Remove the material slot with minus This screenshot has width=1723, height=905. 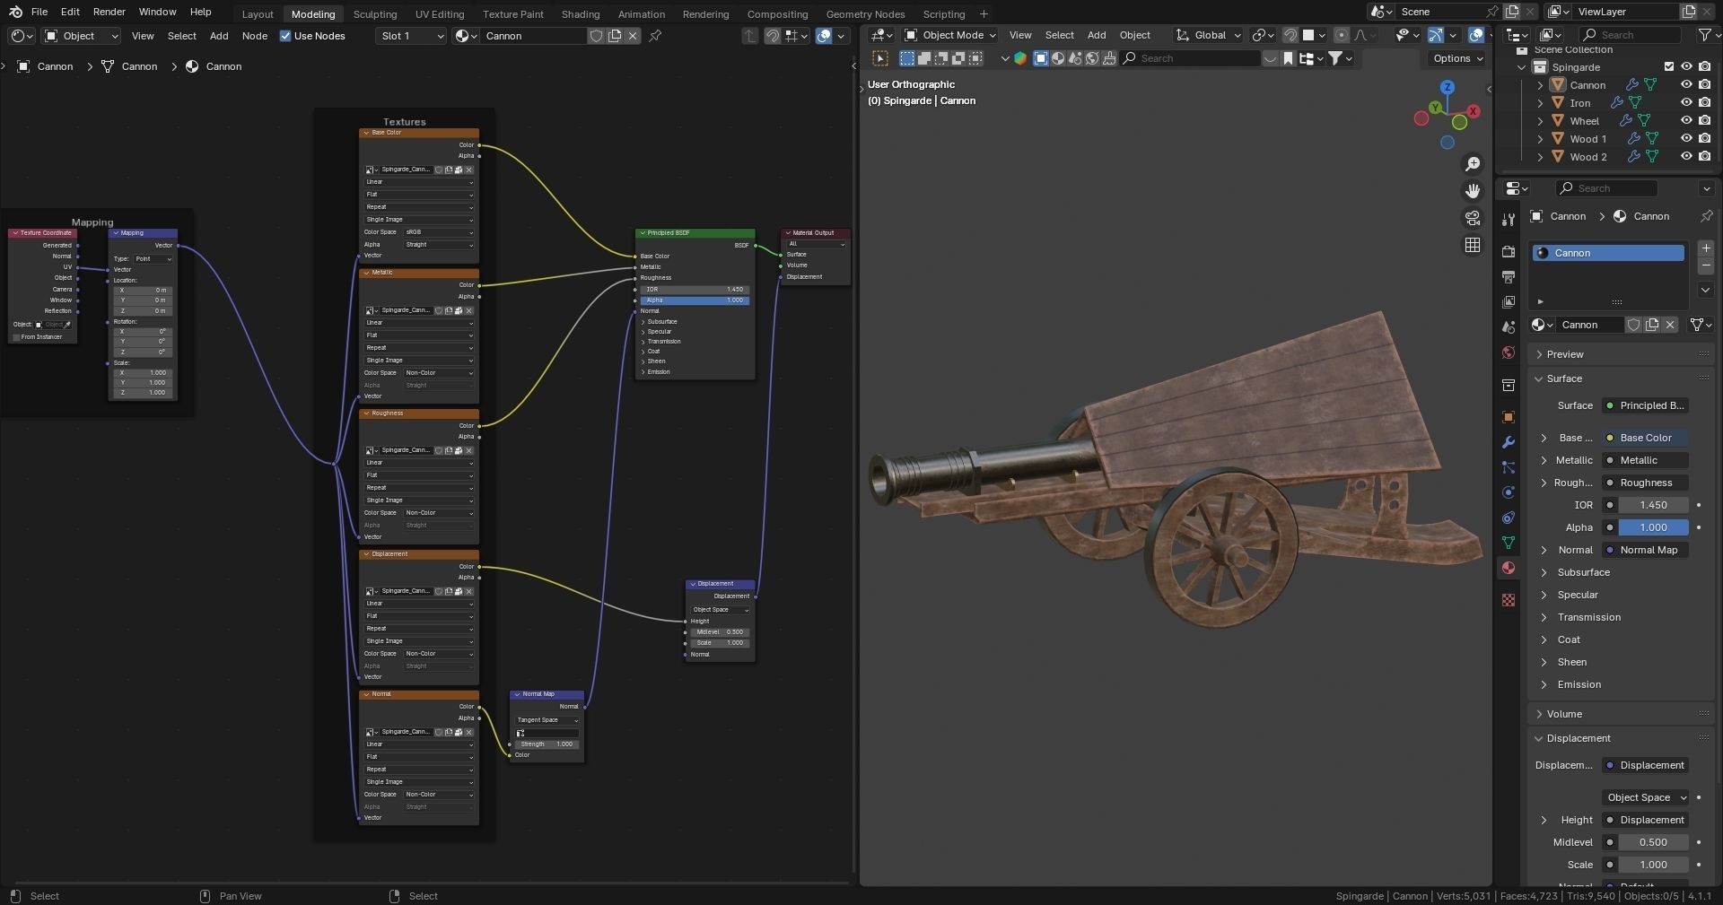(1706, 265)
